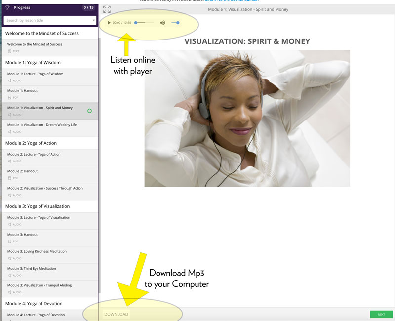
Task: Click the audio icon under Yoga of Action lecture
Action: [10, 161]
